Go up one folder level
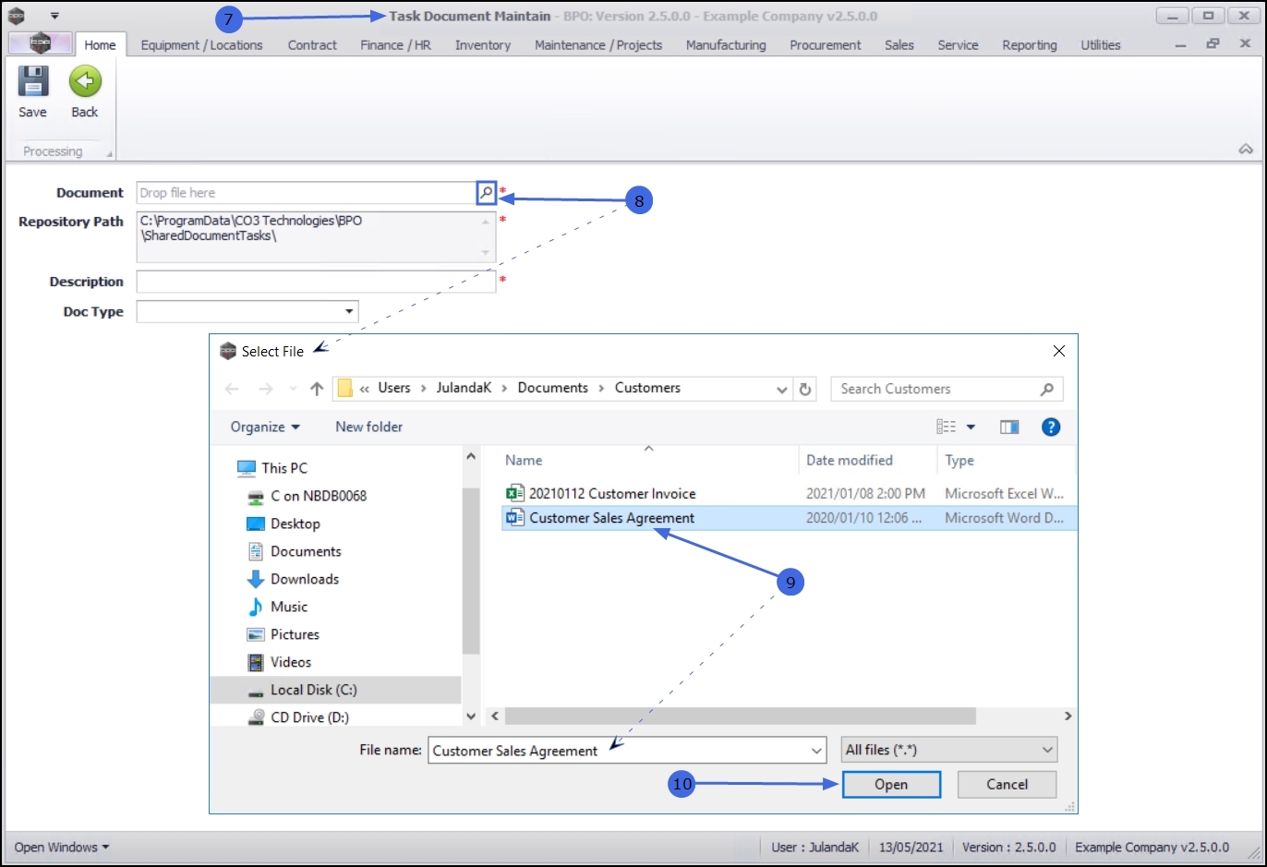1267x867 pixels. pos(317,389)
